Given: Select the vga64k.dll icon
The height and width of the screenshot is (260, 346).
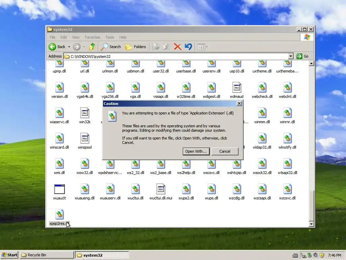Looking at the screenshot, I should click(x=85, y=88).
